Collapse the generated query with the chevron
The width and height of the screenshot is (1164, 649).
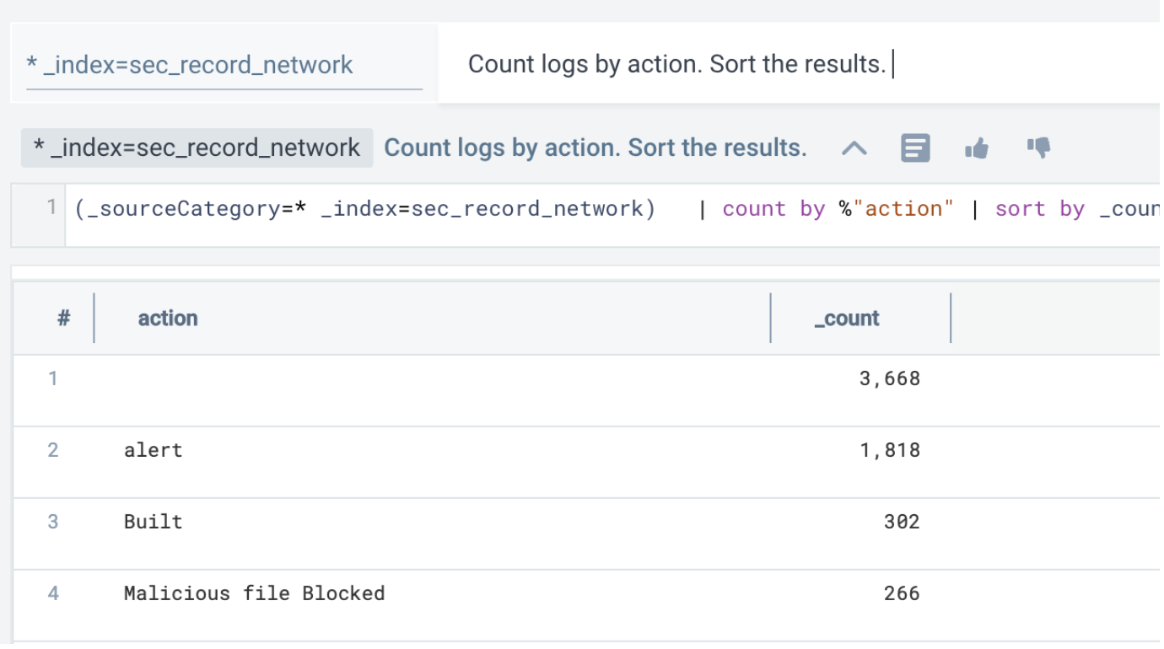854,149
